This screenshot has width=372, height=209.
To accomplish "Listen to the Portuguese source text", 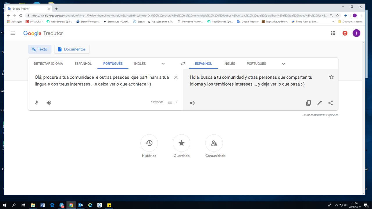I will (49, 103).
